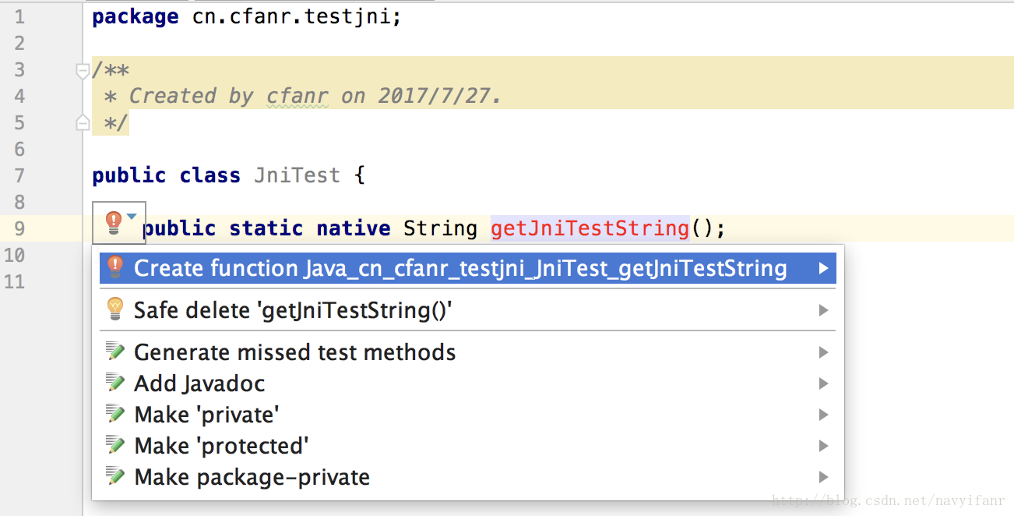Click line number 7 in the gutter
This screenshot has height=516, width=1014.
click(19, 175)
